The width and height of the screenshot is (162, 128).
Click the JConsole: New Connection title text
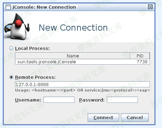[x=44, y=7]
